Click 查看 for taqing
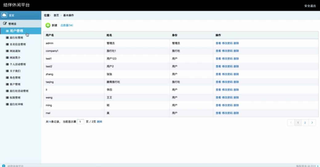This screenshot has height=167, width=320. [218, 82]
